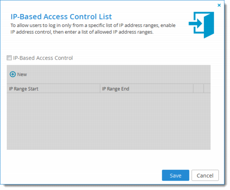The width and height of the screenshot is (230, 190).
Task: Click the circled plus icon beside New
Action: click(13, 74)
